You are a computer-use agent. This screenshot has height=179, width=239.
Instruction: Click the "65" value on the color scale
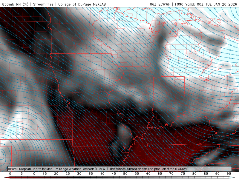click(x=160, y=174)
